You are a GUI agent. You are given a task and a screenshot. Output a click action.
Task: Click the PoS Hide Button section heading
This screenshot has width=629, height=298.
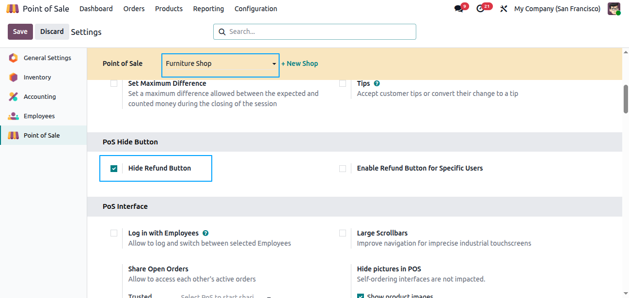[x=130, y=142]
